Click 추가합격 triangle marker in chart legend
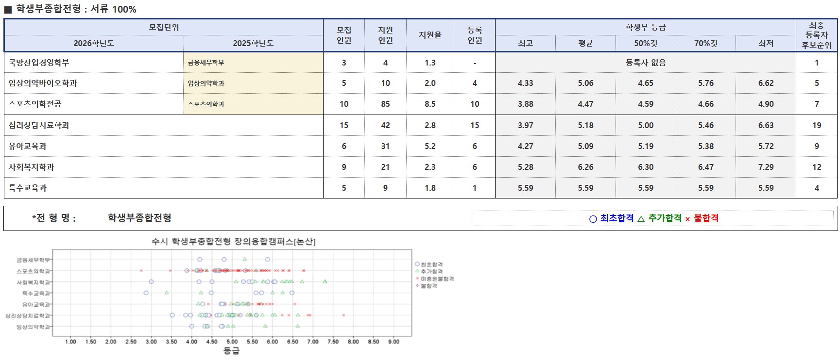 point(417,271)
